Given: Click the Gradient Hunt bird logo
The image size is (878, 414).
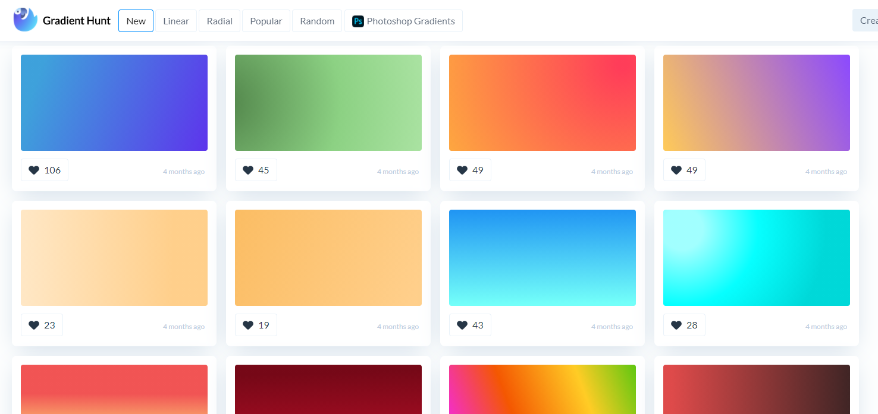Looking at the screenshot, I should (26, 20).
